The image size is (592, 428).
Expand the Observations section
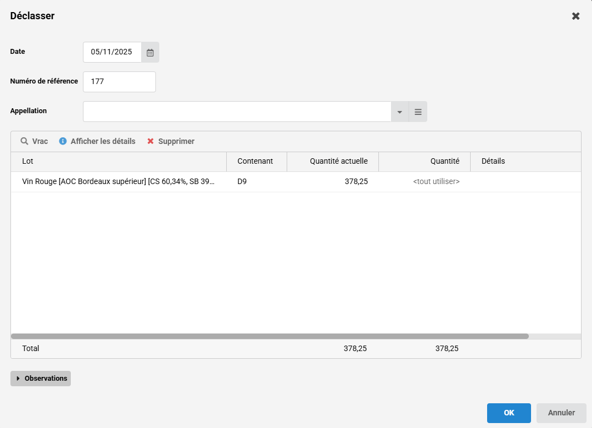pyautogui.click(x=41, y=379)
